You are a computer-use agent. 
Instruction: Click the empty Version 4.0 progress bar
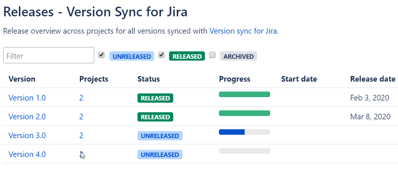point(244,151)
